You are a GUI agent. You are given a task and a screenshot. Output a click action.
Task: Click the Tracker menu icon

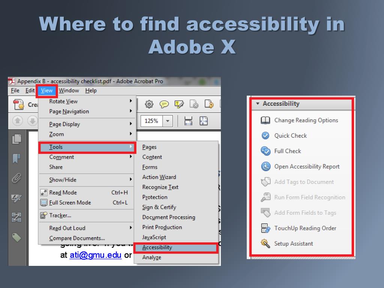click(44, 216)
